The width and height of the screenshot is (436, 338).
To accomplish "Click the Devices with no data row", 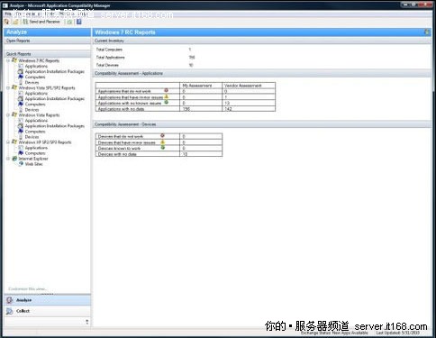I will coord(159,154).
